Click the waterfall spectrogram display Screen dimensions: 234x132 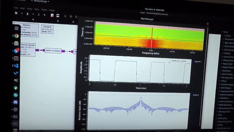(x=149, y=36)
